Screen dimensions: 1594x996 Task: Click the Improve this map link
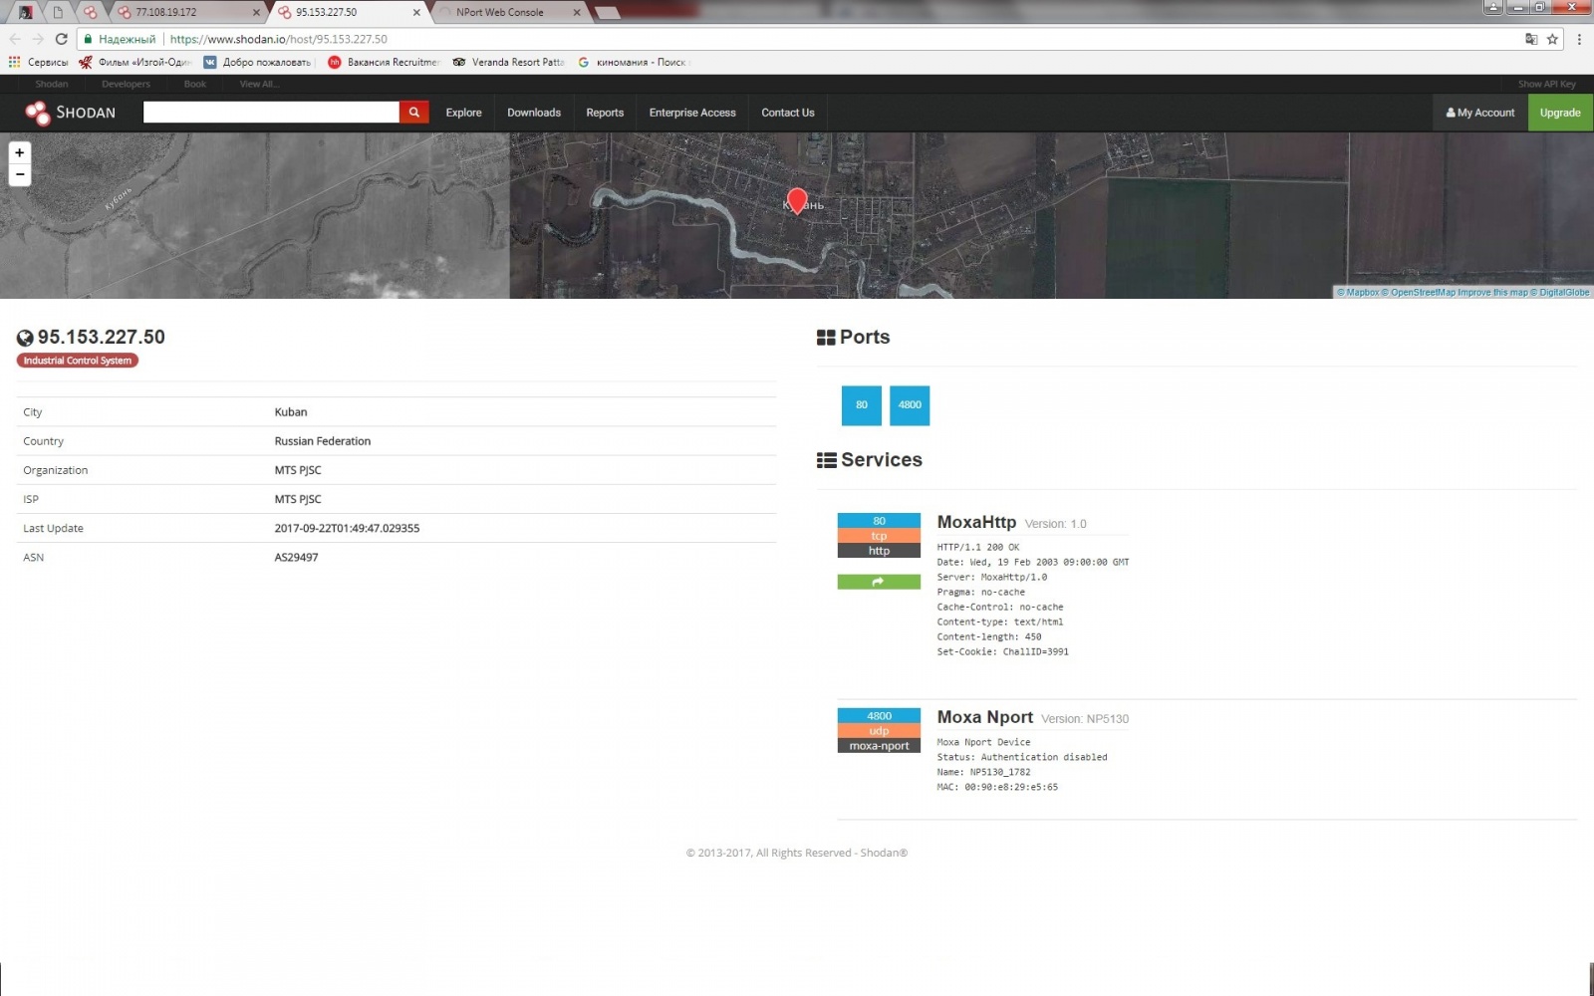[1492, 293]
